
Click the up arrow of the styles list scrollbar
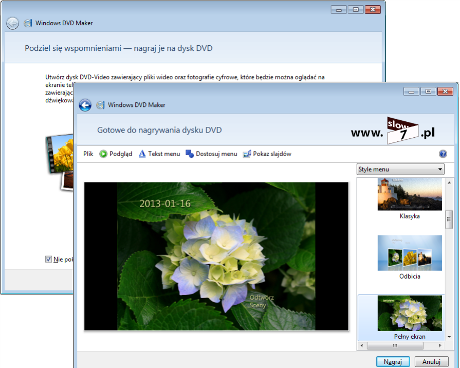(x=449, y=182)
